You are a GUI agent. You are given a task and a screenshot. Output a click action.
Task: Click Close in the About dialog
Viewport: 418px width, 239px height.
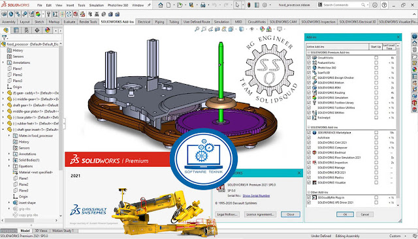(x=290, y=214)
